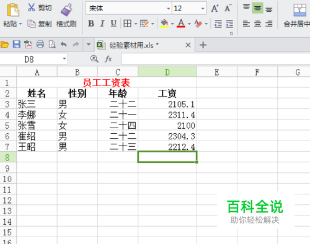Screen dimensions: 310x244
Task: Select the salary cell 2311.4
Action: (167, 115)
